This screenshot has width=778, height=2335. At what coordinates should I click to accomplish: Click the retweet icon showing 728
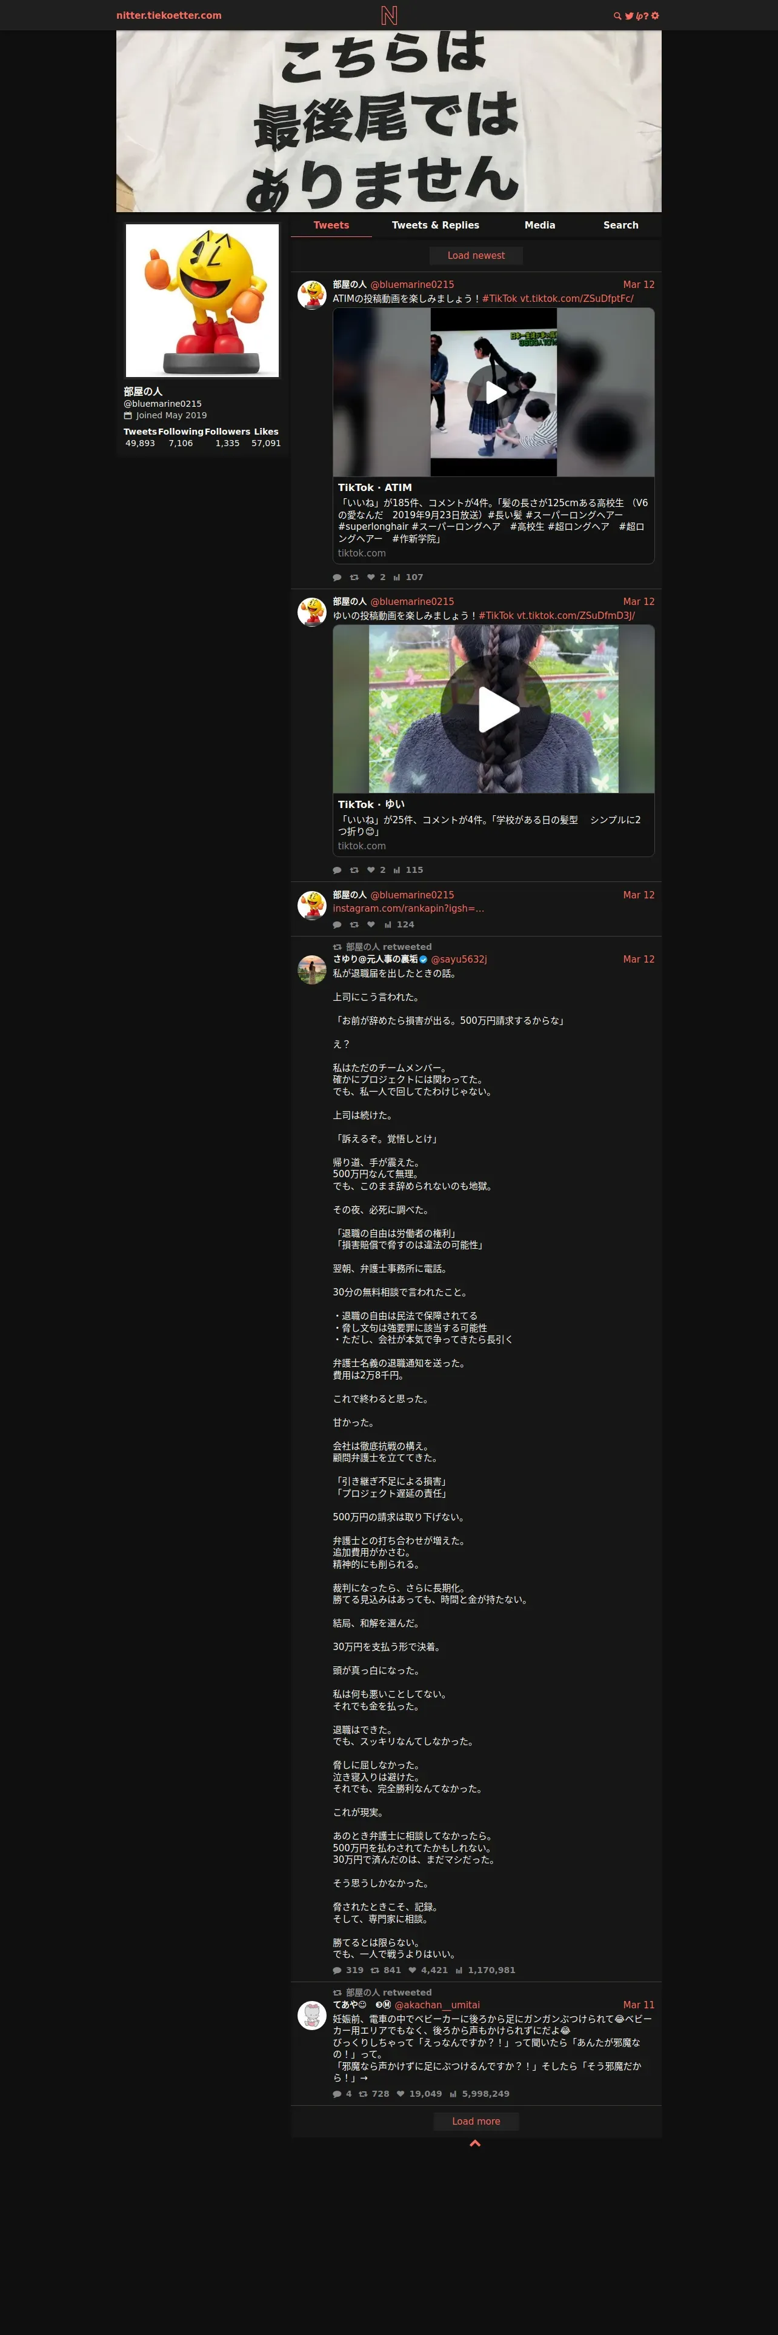pyautogui.click(x=363, y=2094)
